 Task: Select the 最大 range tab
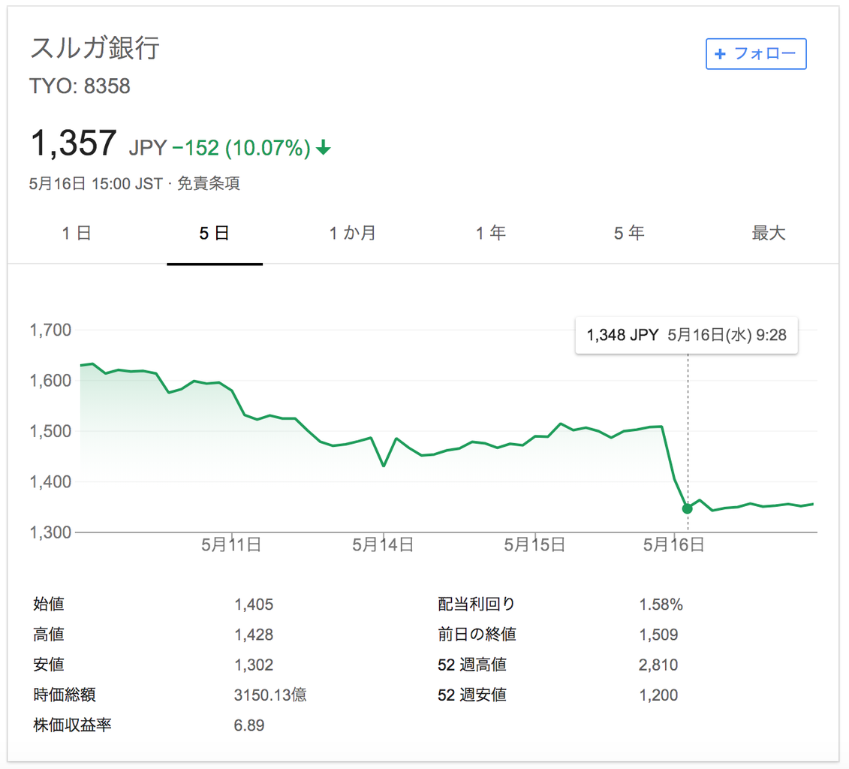[769, 233]
